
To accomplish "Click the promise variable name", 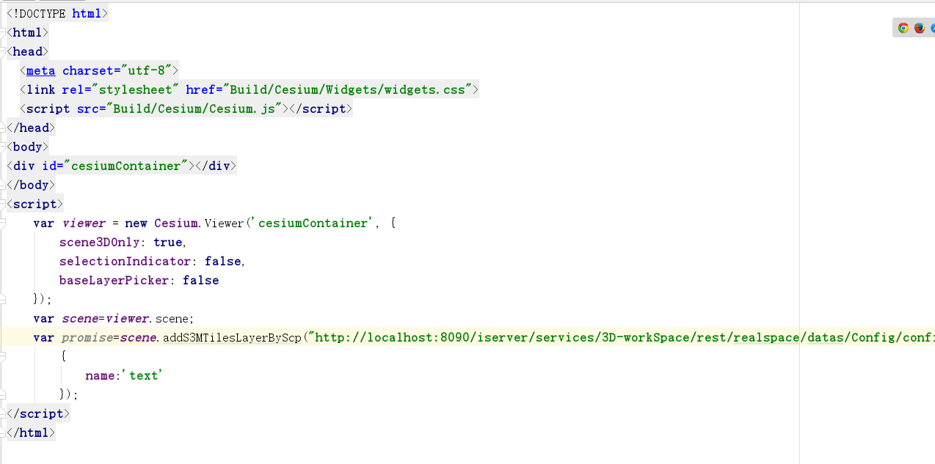I will 86,337.
